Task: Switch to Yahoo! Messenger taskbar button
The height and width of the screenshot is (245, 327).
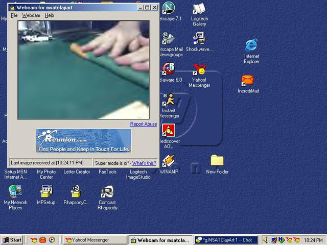Action: tap(95, 240)
